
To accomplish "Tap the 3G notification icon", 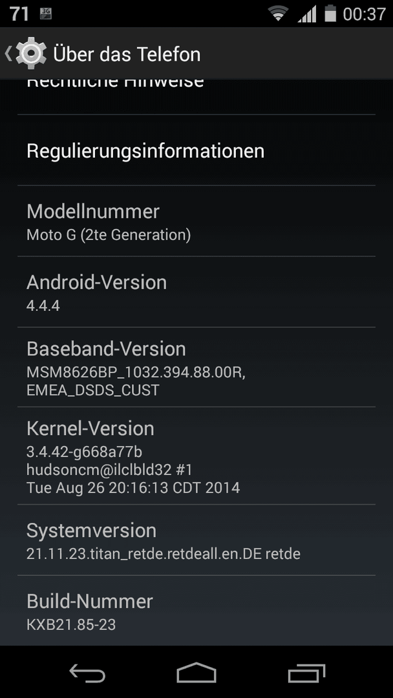I will coord(45,14).
